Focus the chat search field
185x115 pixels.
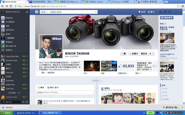11,102
